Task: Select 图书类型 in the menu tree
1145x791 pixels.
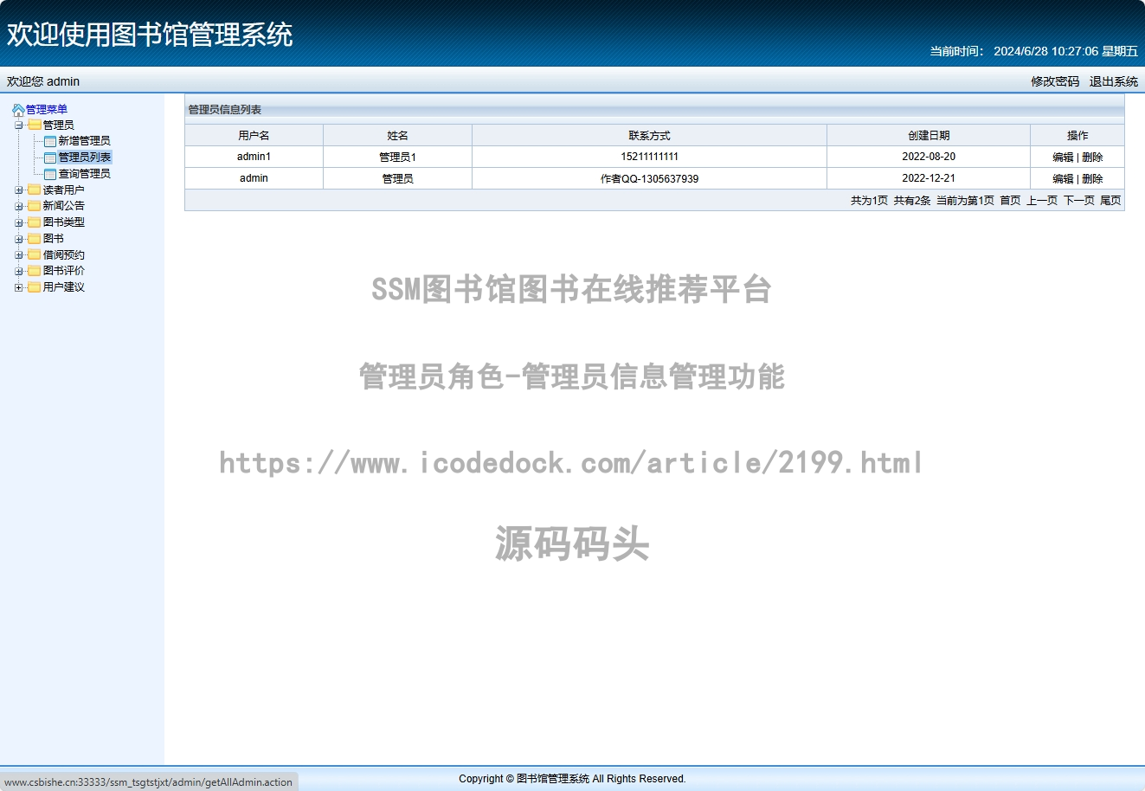Action: tap(64, 222)
